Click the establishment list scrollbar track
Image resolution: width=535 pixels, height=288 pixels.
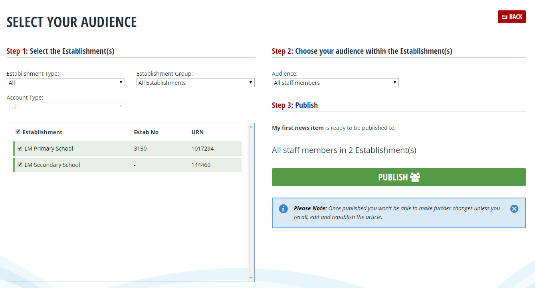pyautogui.click(x=251, y=202)
